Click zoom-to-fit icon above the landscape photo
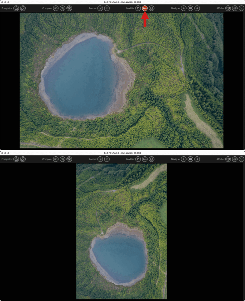Screen dimensions: 245x301 click(x=100, y=8)
